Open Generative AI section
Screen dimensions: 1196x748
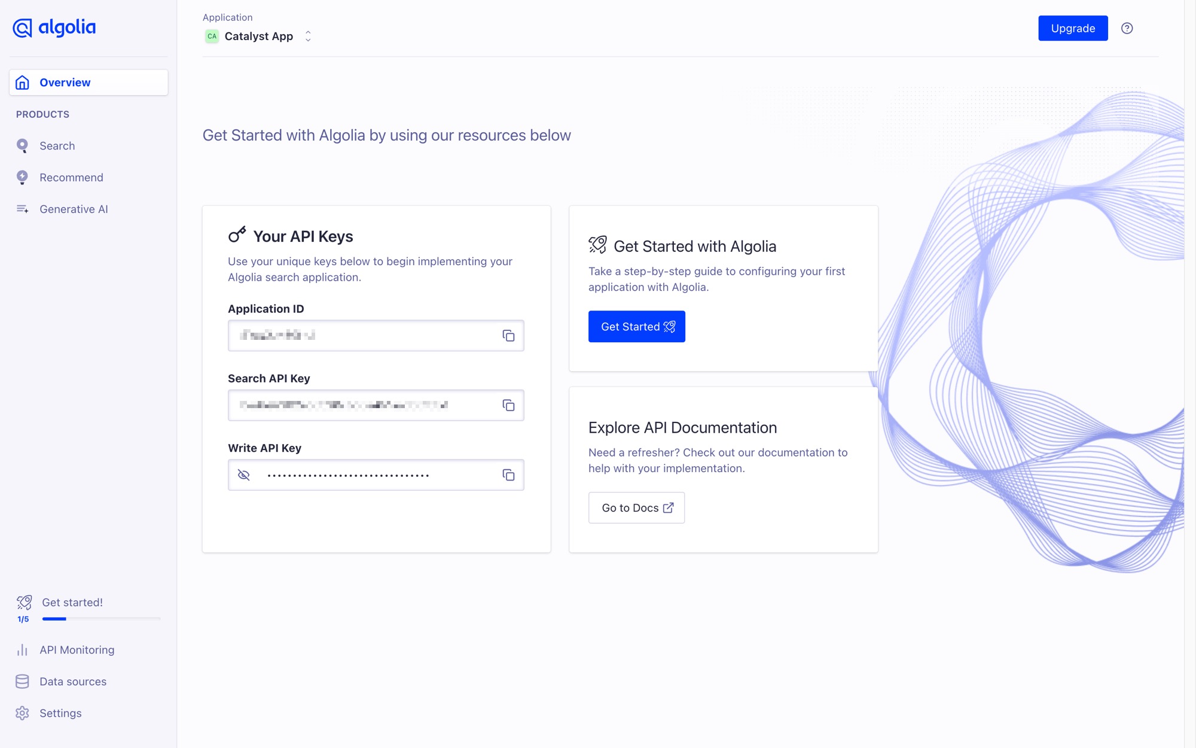click(x=74, y=209)
